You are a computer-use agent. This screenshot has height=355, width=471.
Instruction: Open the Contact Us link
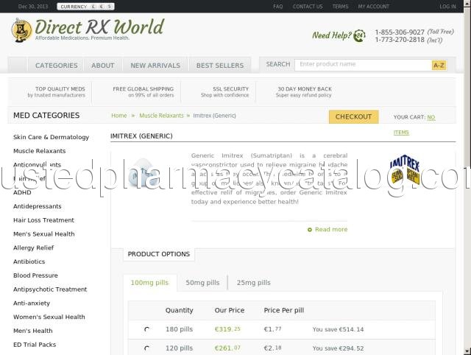point(308,7)
